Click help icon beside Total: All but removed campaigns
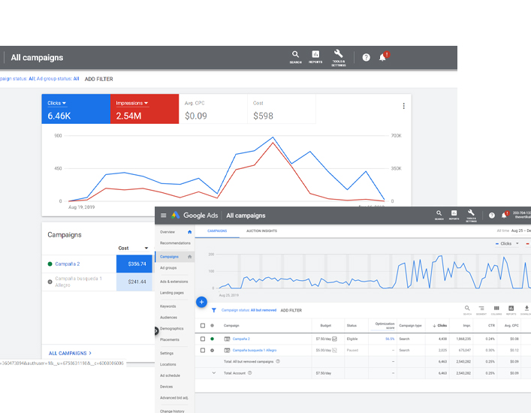Viewport: 531px width, 413px height. point(278,361)
